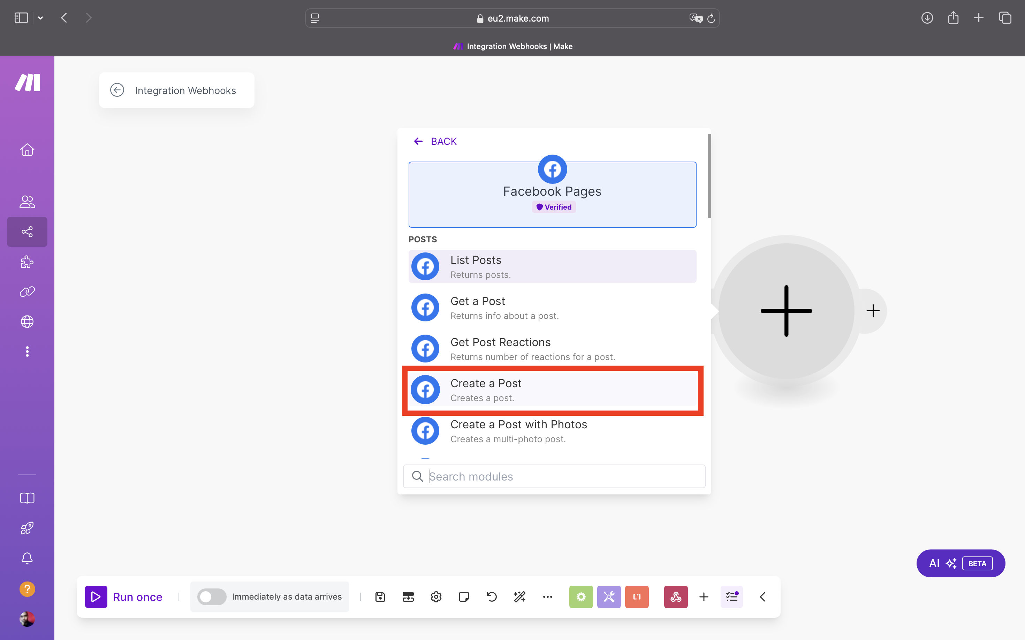Open the orange Text parser brackets icon

point(637,597)
